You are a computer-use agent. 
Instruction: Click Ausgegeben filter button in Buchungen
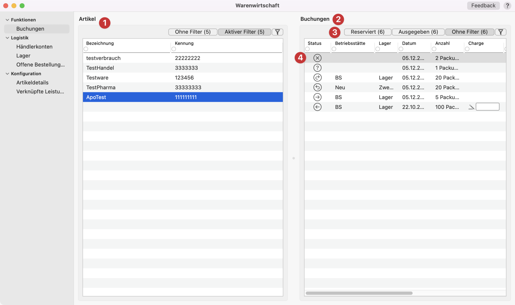coord(418,32)
